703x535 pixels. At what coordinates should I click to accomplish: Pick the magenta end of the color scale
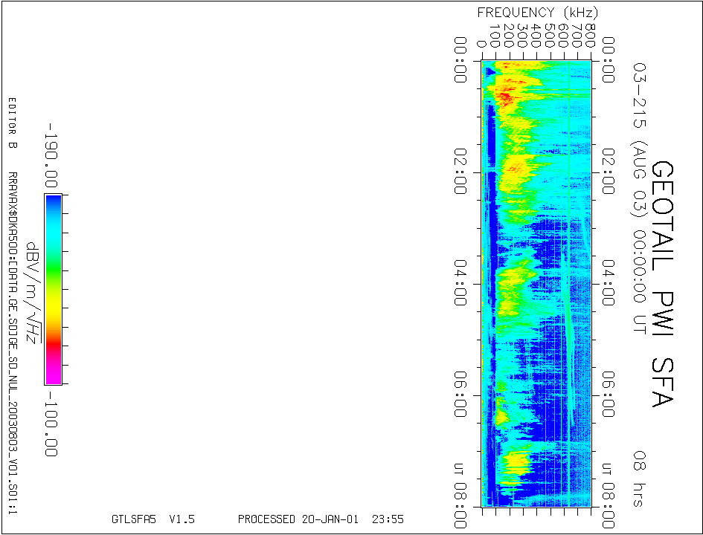click(x=53, y=375)
